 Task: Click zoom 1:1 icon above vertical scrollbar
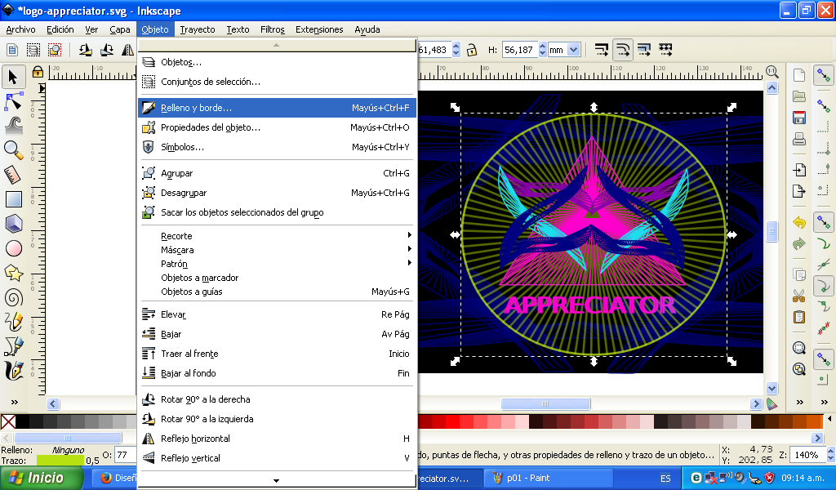[x=772, y=71]
